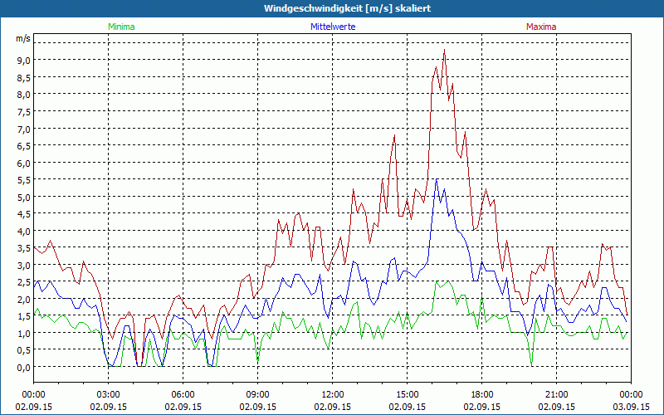The height and width of the screenshot is (415, 664).
Task: Click the 7,5 y-axis value
Action: coord(24,112)
